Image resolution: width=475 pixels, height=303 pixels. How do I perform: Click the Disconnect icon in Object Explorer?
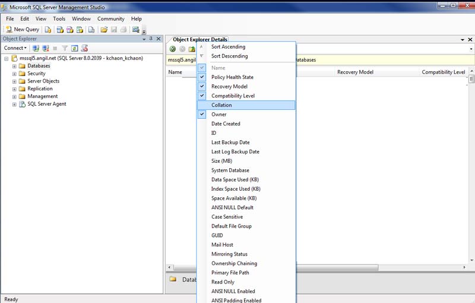point(46,48)
